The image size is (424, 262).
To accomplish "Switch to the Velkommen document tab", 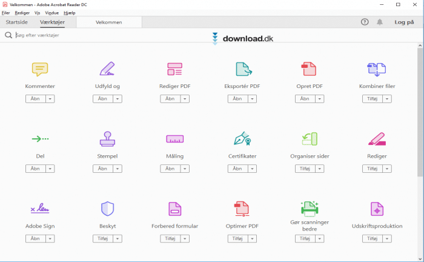I will (109, 22).
